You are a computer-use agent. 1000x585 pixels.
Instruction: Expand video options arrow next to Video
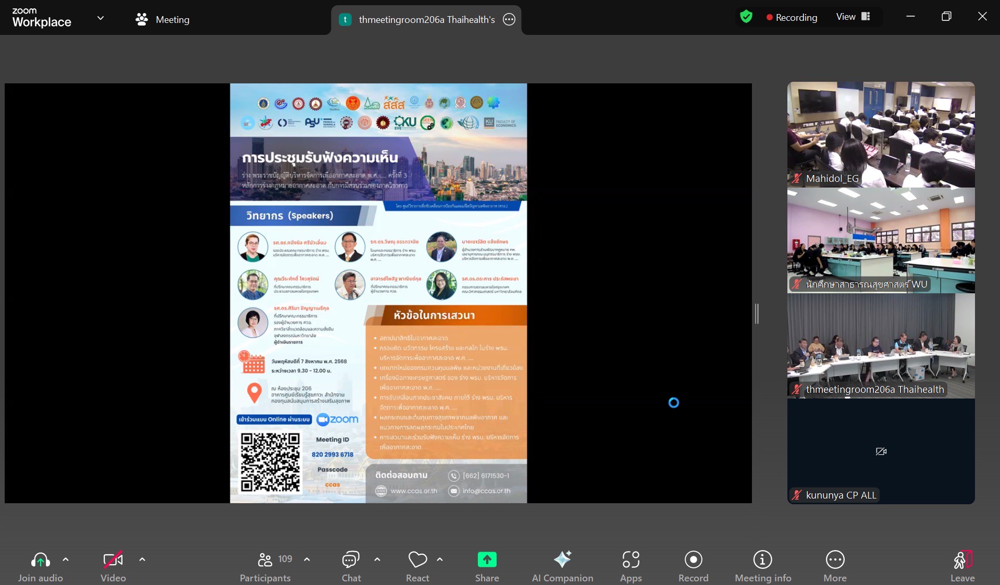(x=142, y=559)
